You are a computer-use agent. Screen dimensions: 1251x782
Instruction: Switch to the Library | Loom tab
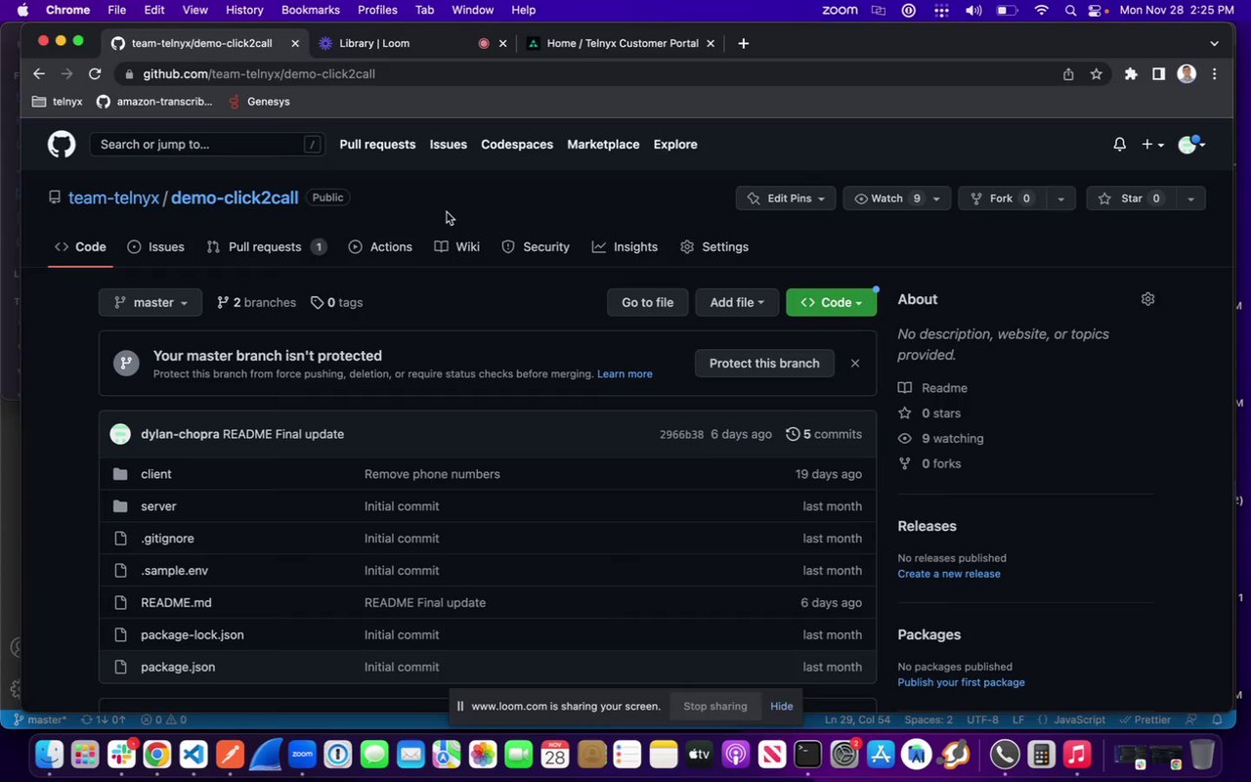click(413, 43)
